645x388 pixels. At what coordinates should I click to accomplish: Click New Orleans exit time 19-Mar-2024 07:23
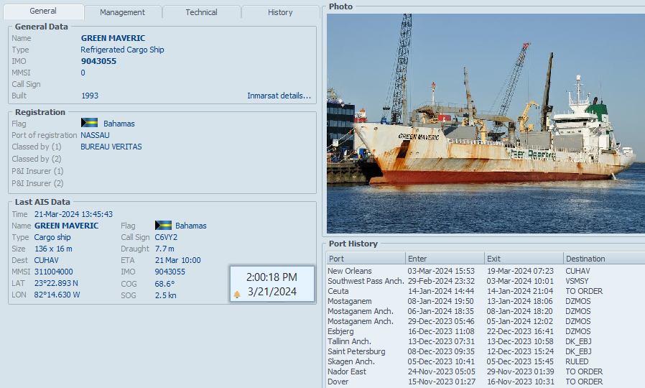pos(520,271)
